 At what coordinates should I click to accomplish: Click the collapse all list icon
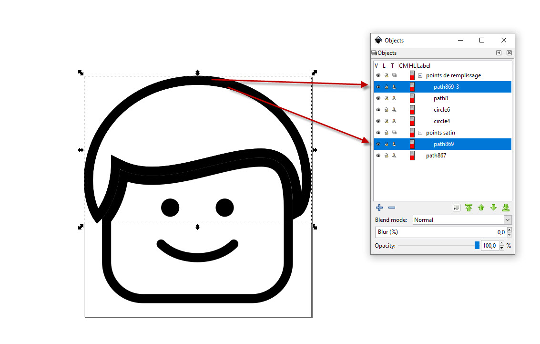coord(456,208)
